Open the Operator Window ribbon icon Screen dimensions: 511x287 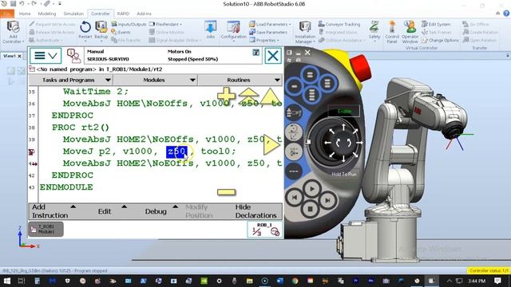(x=410, y=32)
